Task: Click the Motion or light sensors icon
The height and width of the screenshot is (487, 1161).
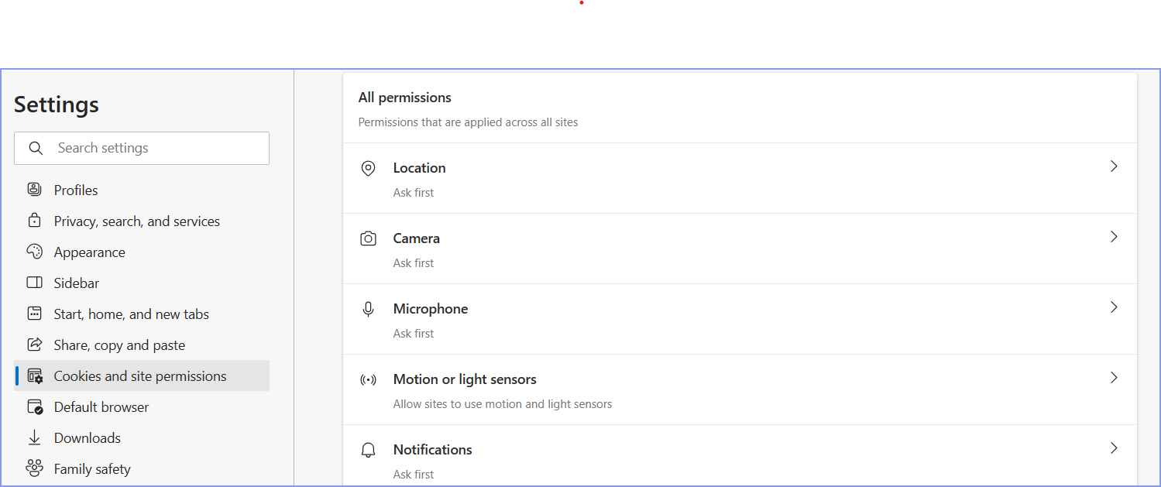Action: pyautogui.click(x=368, y=379)
